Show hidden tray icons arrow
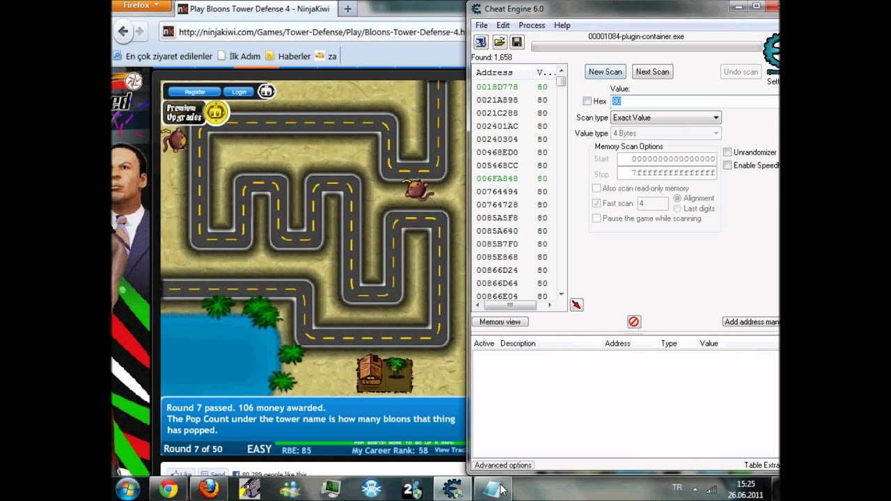The image size is (891, 501). pyautogui.click(x=695, y=489)
